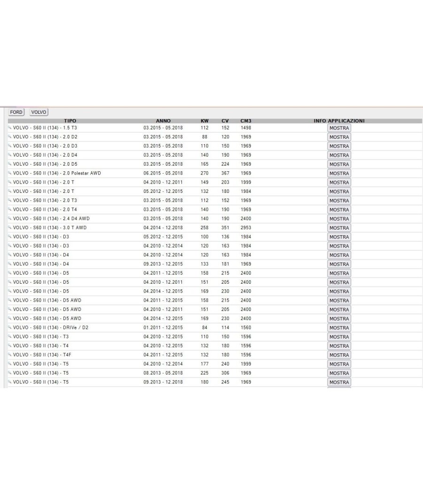Click magnifier icon beside 2.0 Polestar AWD row
The width and height of the screenshot is (423, 494).
pos(10,173)
